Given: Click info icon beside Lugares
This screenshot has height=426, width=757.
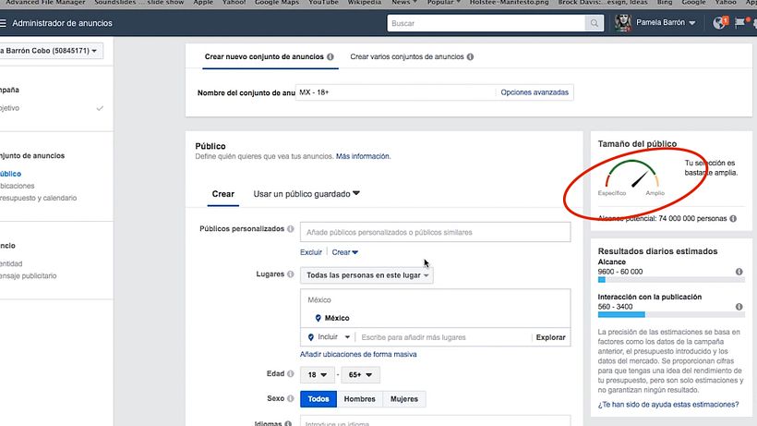Looking at the screenshot, I should point(290,274).
